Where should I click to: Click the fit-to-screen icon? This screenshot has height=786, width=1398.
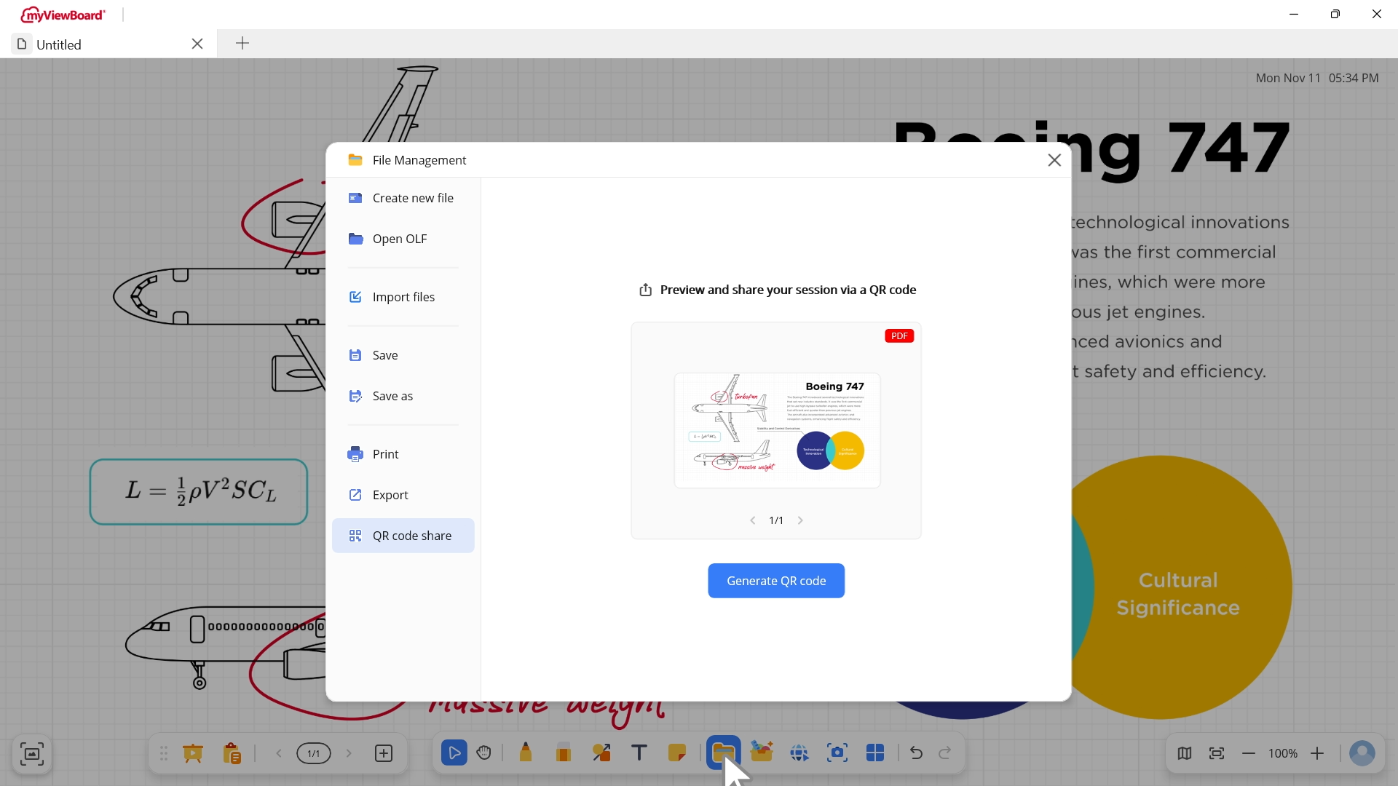tap(1217, 753)
